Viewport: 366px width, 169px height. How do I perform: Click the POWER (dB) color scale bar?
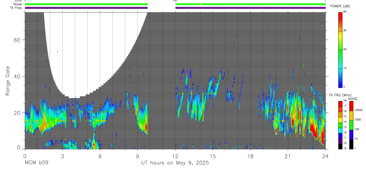point(340,49)
